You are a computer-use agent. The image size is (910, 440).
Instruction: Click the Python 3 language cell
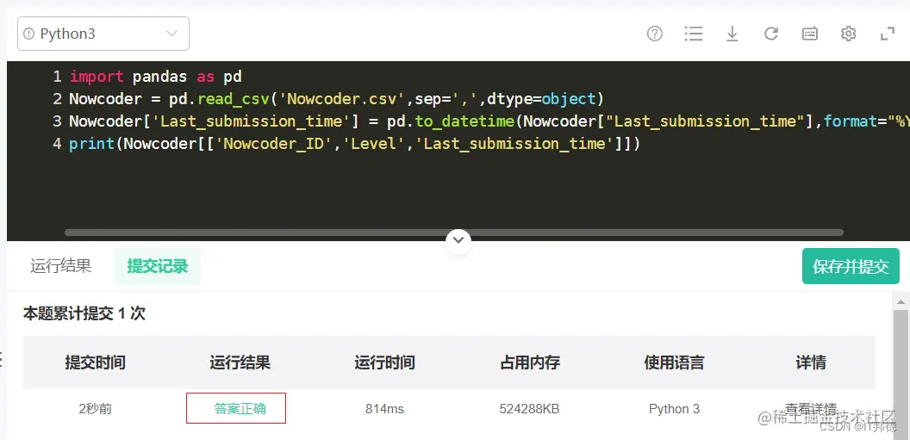click(x=674, y=409)
